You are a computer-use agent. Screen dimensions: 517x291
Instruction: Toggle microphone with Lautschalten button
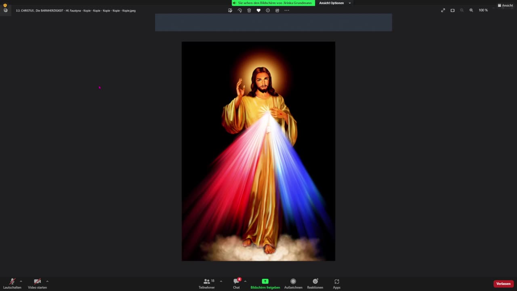pyautogui.click(x=12, y=283)
